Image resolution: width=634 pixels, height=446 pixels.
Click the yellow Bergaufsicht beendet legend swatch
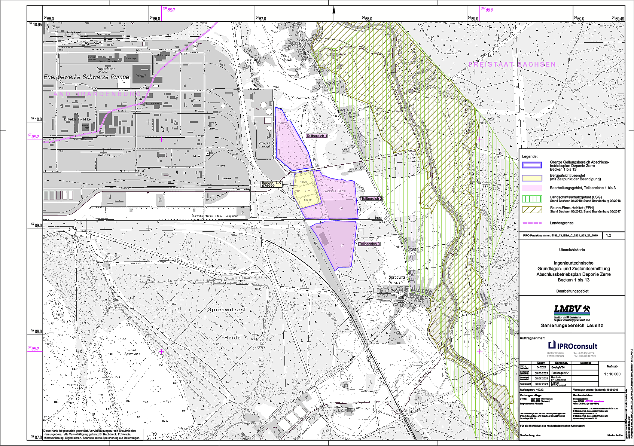tap(532, 178)
